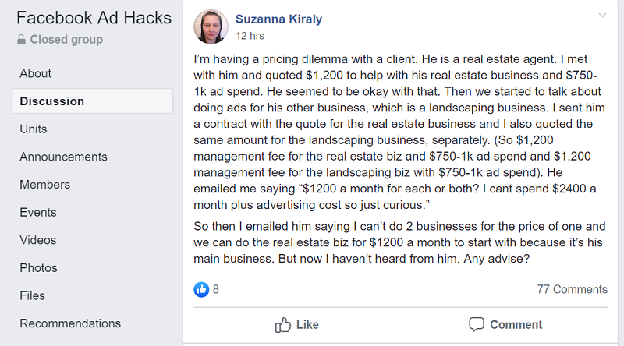The image size is (624, 346).
Task: Browse the group Videos
Action: (x=38, y=240)
